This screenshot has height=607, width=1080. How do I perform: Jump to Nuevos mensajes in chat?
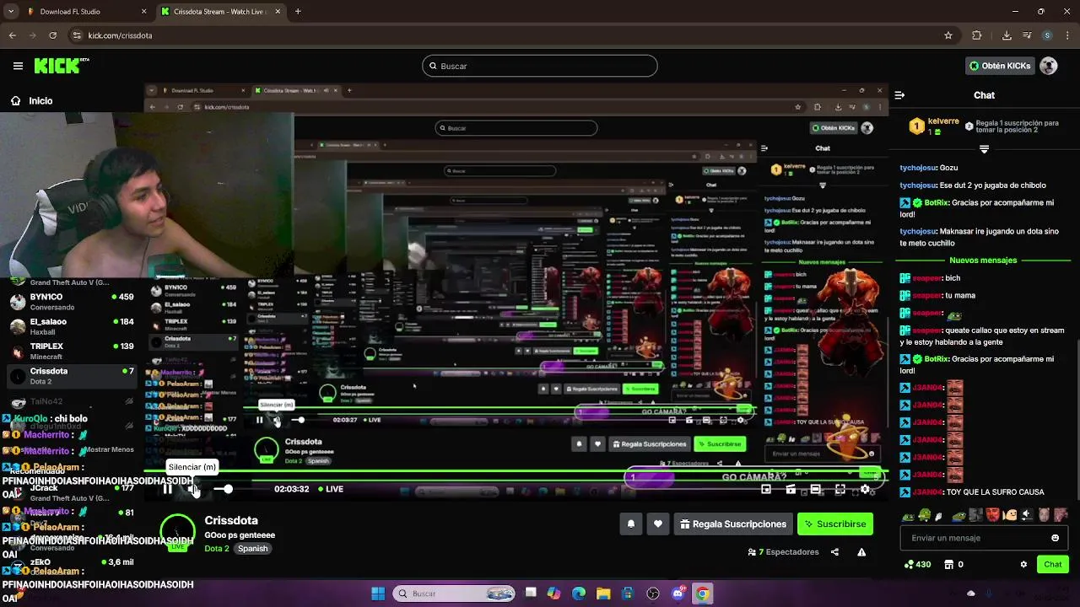[983, 261]
